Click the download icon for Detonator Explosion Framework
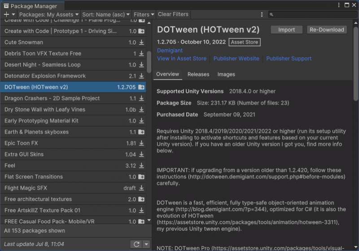Viewport: 359px width, 251px height. [141, 76]
